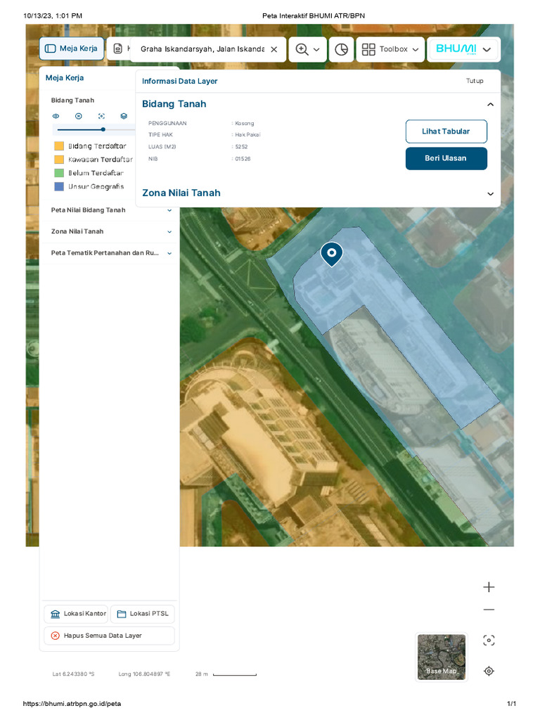The height and width of the screenshot is (720, 540).
Task: Click Hapus Semua Data Layer button
Action: (x=109, y=636)
